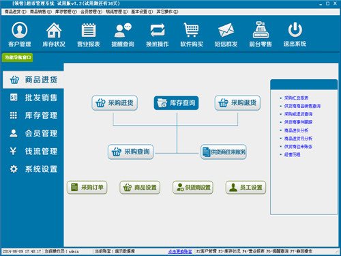Image resolution: width=341 pixels, height=256 pixels.
Task: Click 当前操作员 admin status text
Action: [61, 251]
